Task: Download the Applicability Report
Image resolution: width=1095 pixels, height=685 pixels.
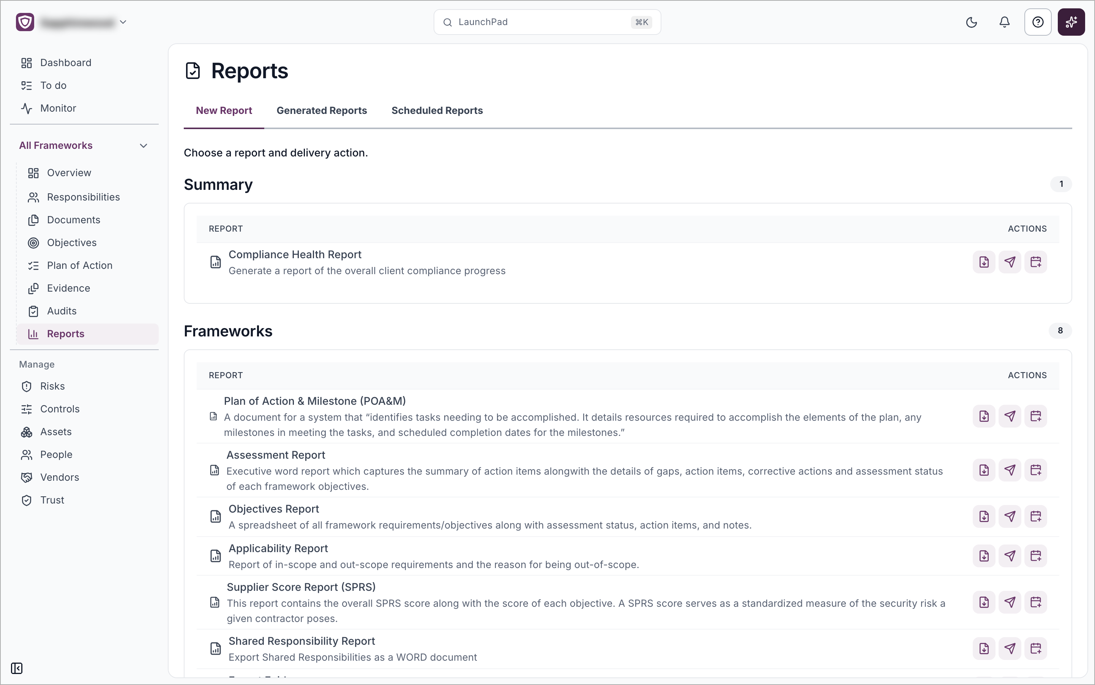Action: tap(983, 556)
